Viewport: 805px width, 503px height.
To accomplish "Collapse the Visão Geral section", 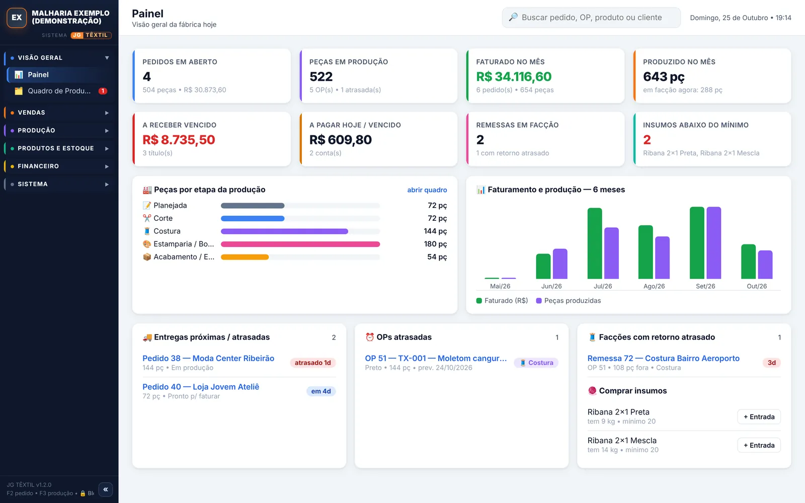I will (60, 58).
